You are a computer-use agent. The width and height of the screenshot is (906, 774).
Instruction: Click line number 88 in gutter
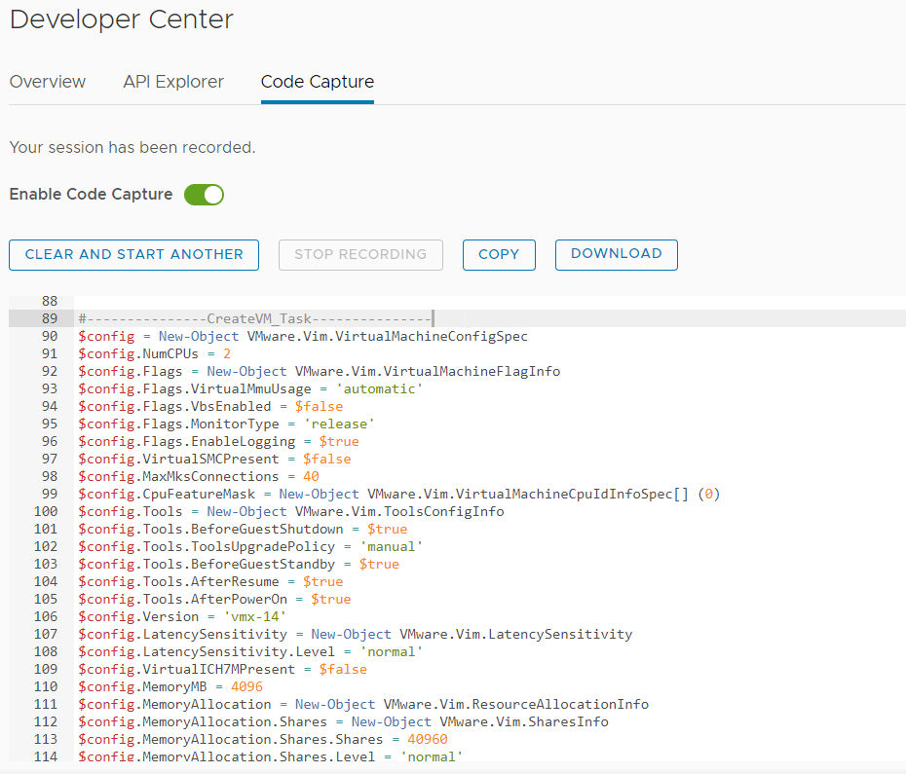[x=50, y=302]
